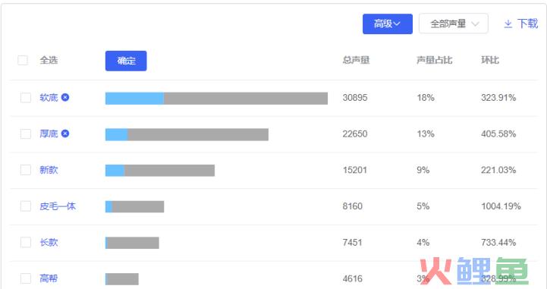Remove the 软底 tag via its x icon

click(65, 97)
